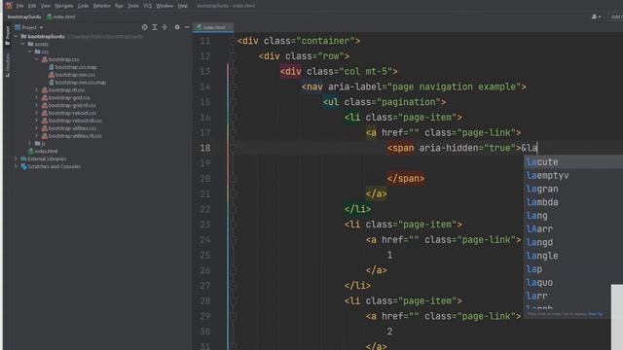Click the closing span tag on line 20
This screenshot has height=350, width=623.
tap(406, 179)
